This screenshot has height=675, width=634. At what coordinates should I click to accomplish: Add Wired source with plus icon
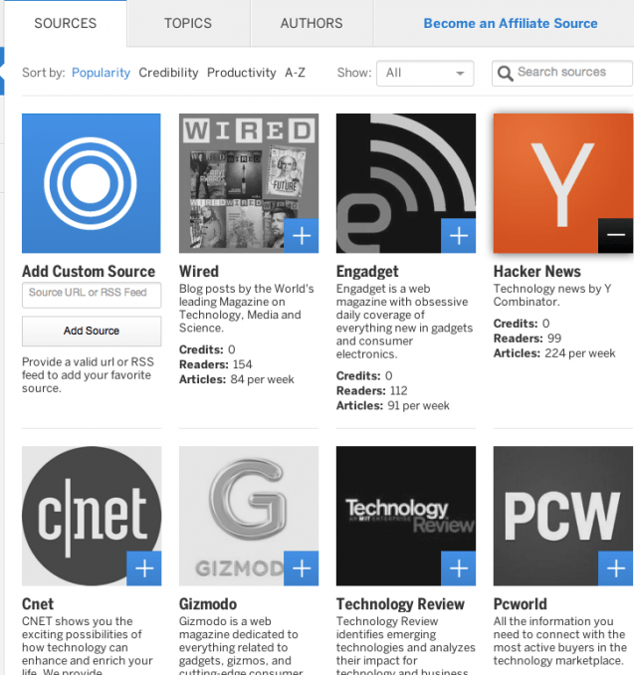pyautogui.click(x=302, y=236)
